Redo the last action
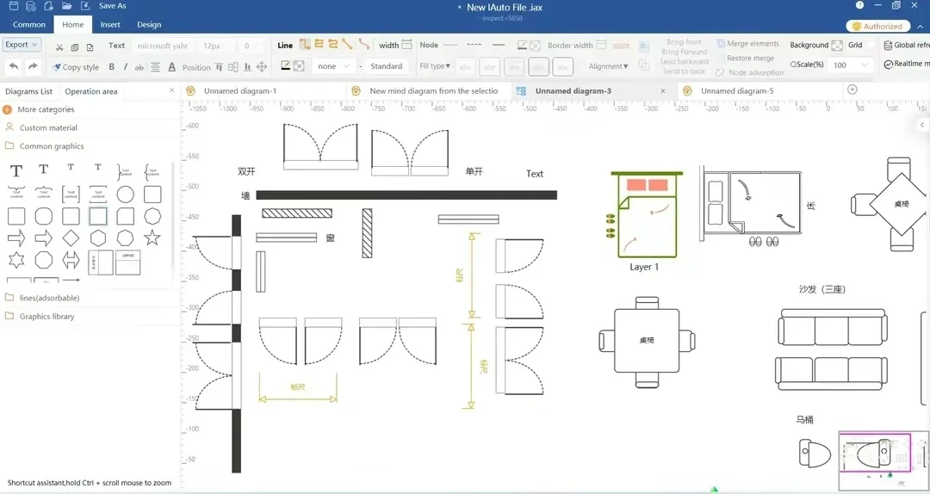This screenshot has width=930, height=494. (x=34, y=66)
